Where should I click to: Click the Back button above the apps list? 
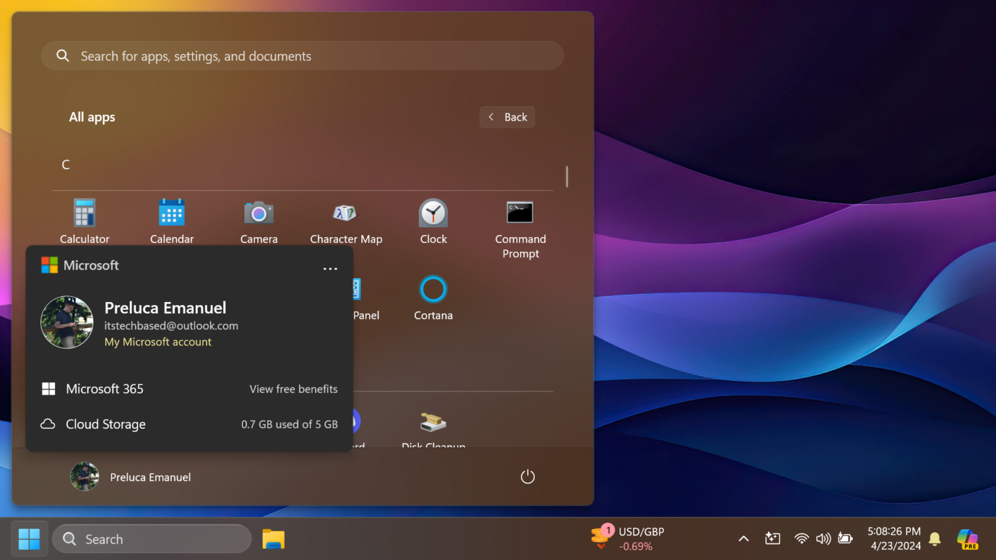507,117
